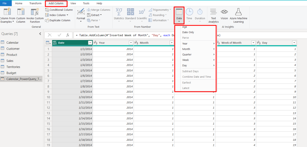Select the Customer query
Screen dimensions: 307x147
(x=21, y=49)
